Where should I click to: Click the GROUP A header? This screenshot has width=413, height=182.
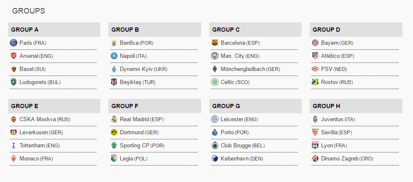tap(54, 30)
